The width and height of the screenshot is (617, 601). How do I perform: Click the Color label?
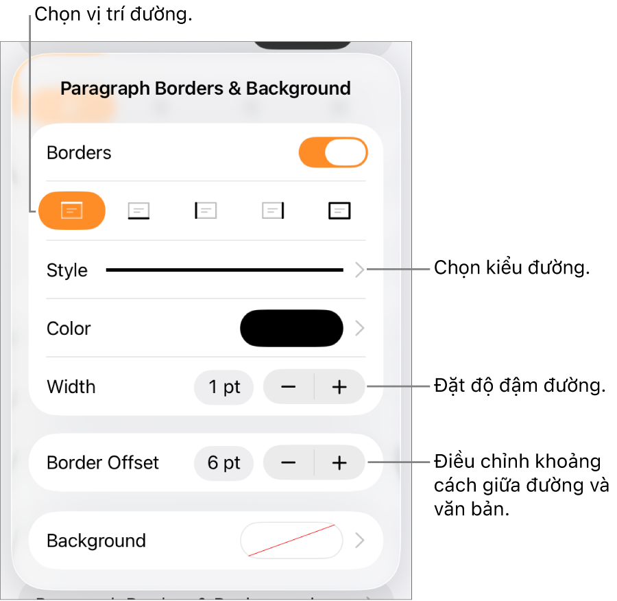69,329
